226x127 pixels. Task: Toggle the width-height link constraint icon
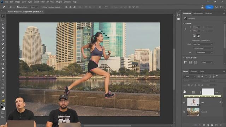pos(185,29)
